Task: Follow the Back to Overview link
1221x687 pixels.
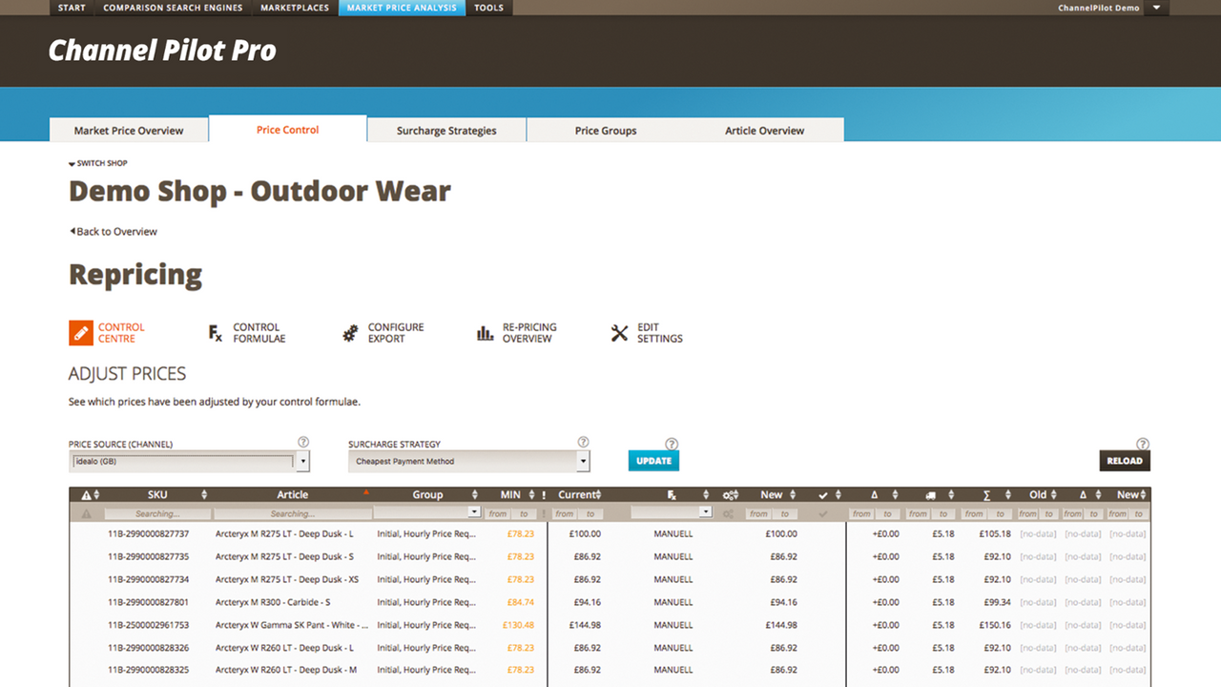Action: (114, 232)
